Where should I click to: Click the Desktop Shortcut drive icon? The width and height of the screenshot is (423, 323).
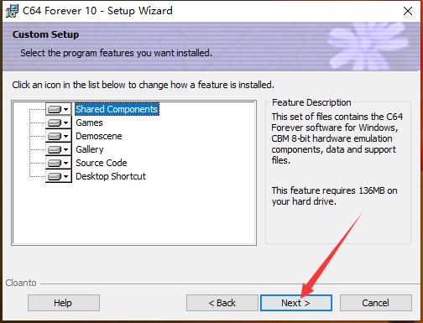(x=55, y=176)
